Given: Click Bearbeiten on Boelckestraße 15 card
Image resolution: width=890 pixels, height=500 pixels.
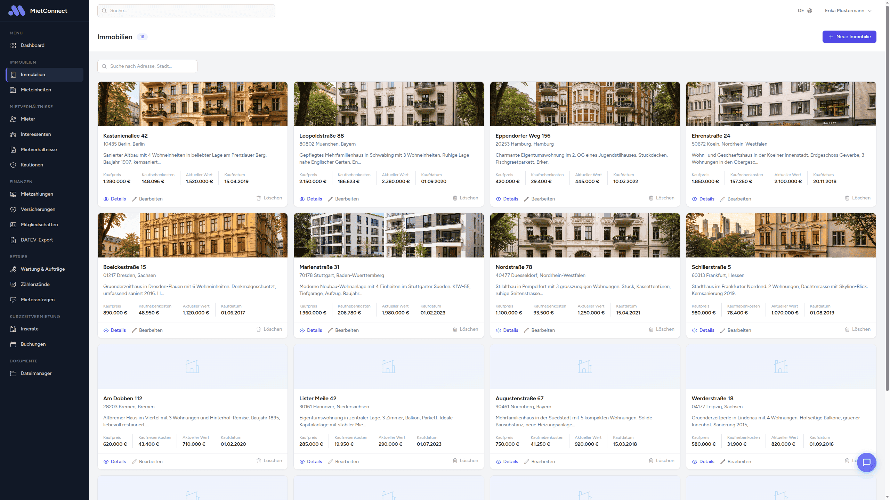Looking at the screenshot, I should (147, 330).
